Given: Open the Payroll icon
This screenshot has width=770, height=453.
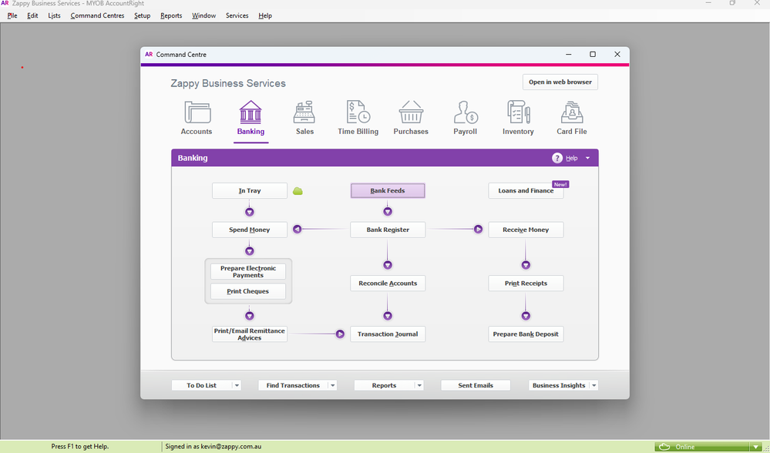Looking at the screenshot, I should click(465, 113).
